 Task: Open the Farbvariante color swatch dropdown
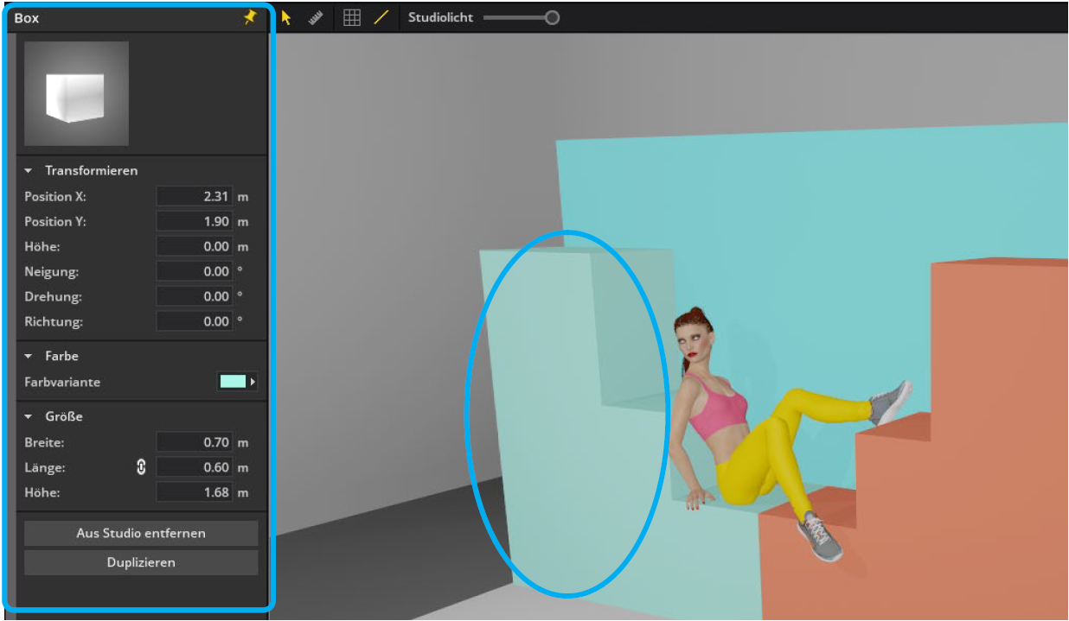(237, 382)
